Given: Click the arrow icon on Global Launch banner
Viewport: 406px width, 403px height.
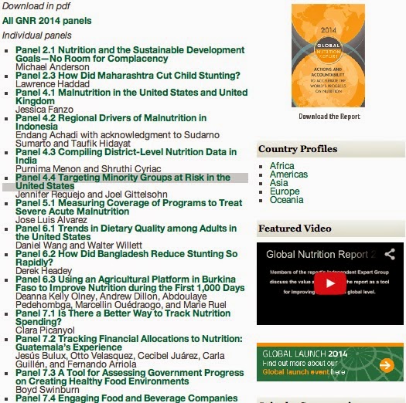Looking at the screenshot, I should 387,365.
